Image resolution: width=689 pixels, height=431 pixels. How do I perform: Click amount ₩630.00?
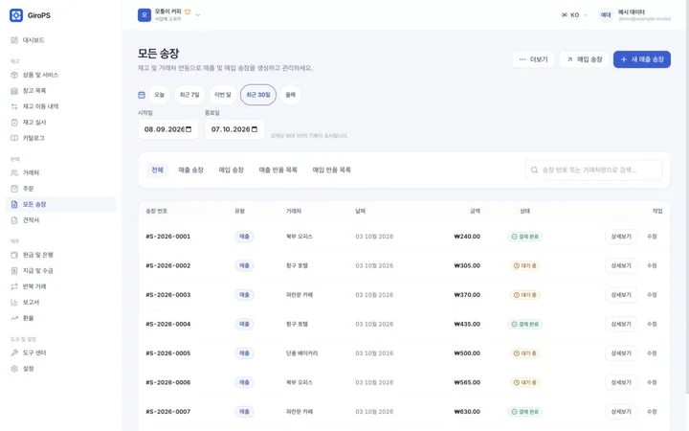pyautogui.click(x=467, y=412)
